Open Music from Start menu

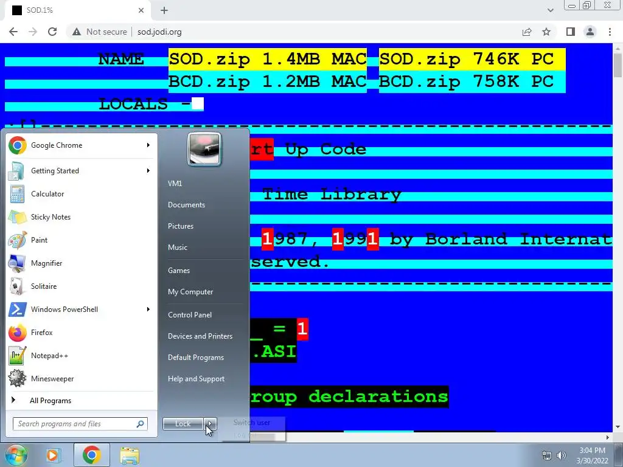[178, 247]
